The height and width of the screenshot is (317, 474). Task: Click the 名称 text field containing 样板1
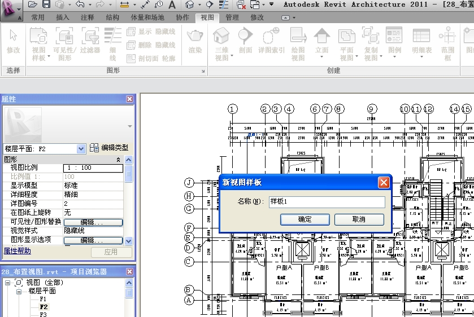pos(327,202)
